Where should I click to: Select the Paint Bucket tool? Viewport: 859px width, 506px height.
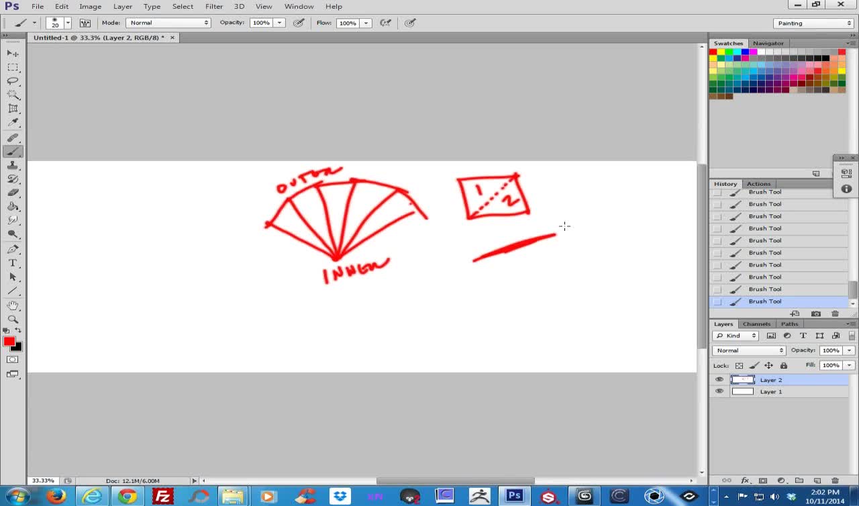point(13,207)
